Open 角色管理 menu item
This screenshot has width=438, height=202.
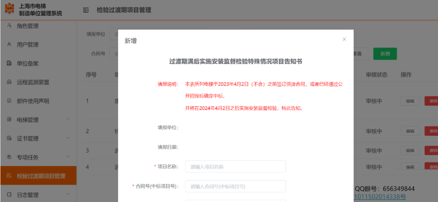pyautogui.click(x=38, y=26)
